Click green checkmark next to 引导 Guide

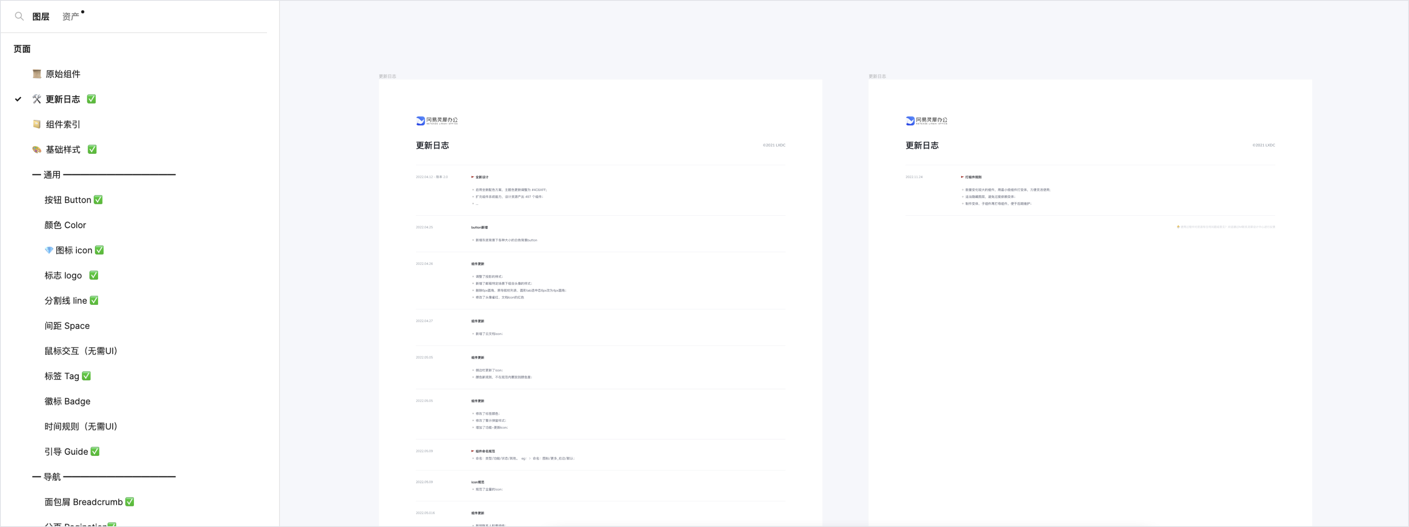95,451
